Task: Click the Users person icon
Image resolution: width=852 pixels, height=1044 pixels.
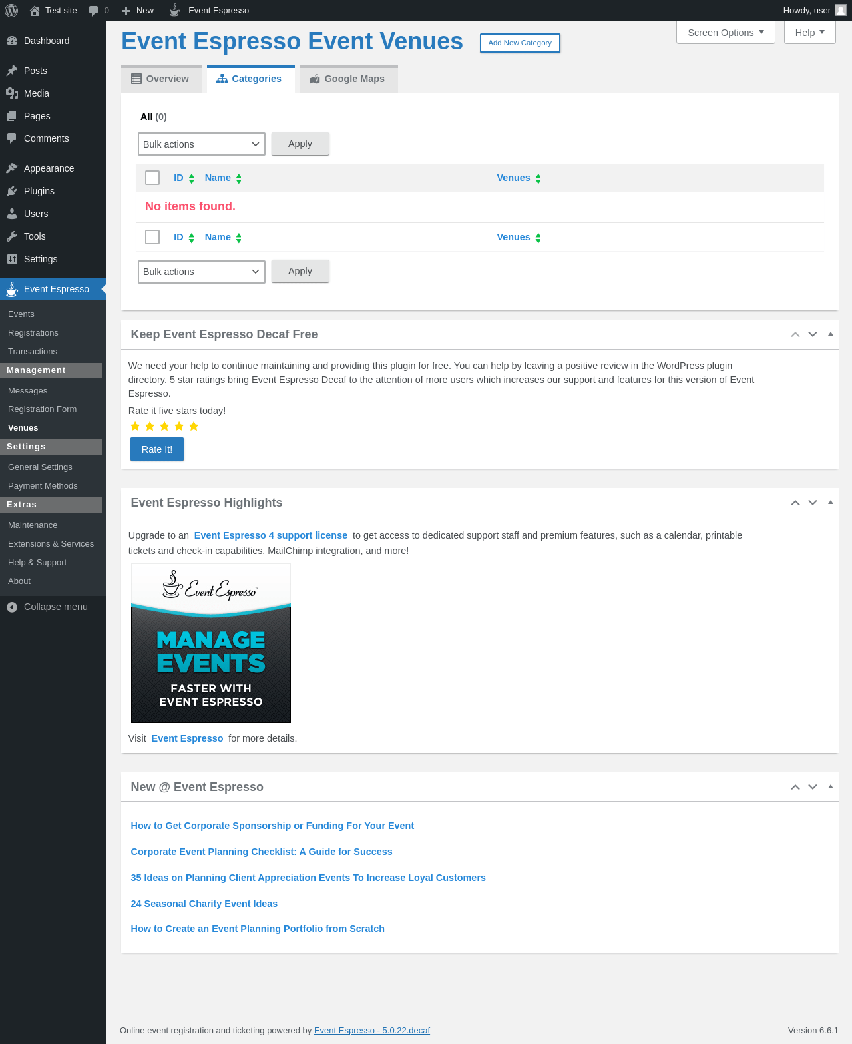Action: (12, 214)
